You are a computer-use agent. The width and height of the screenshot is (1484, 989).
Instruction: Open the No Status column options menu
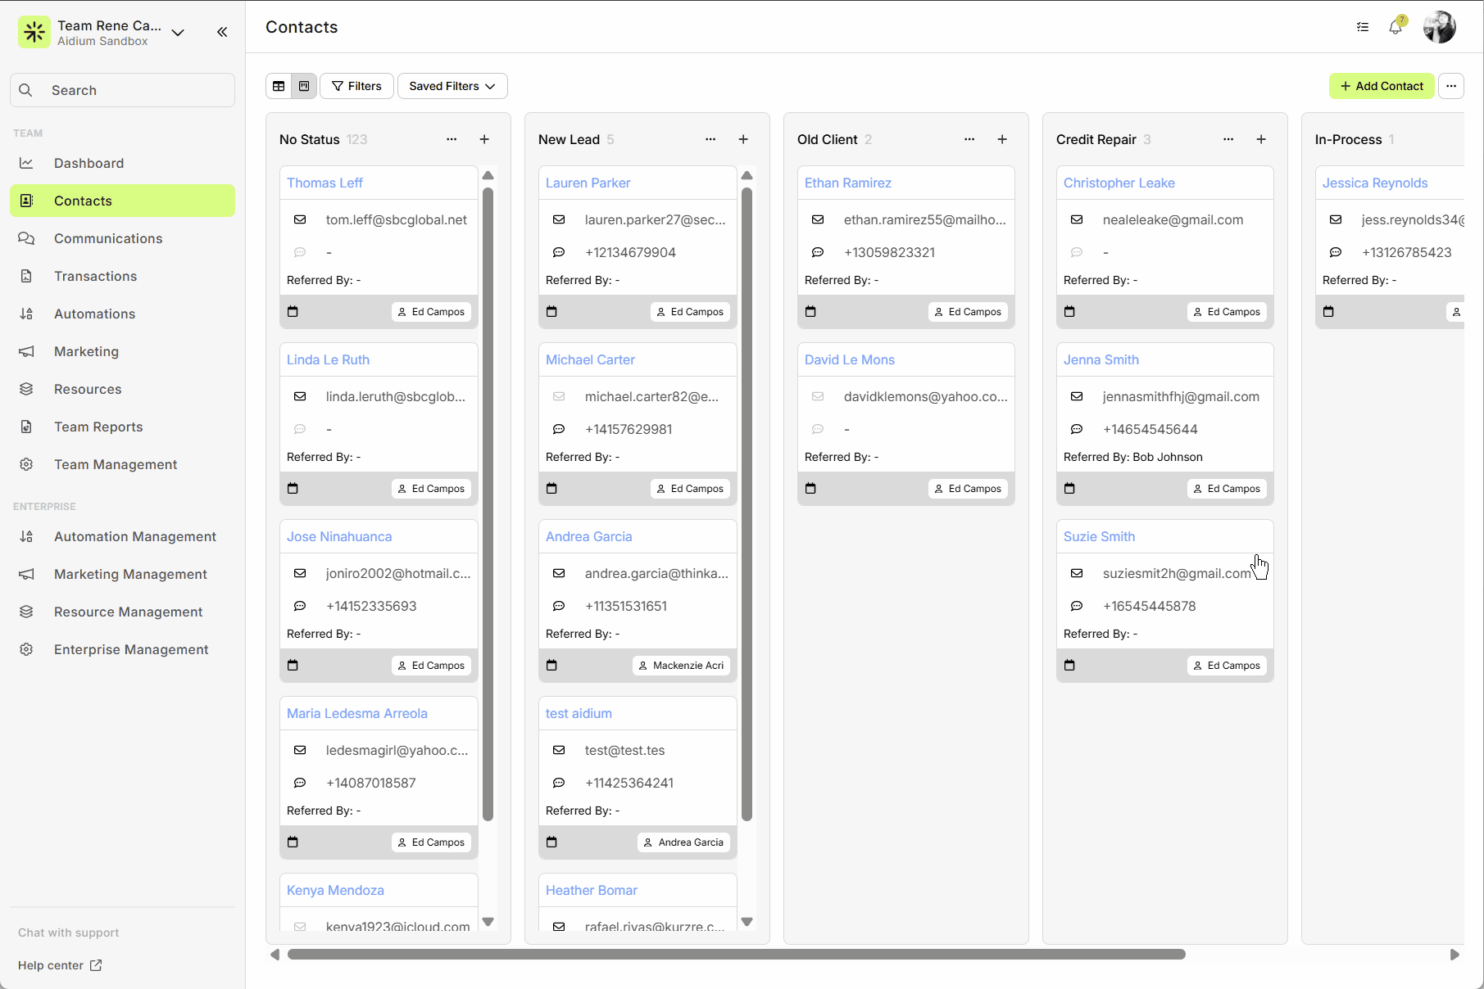(452, 139)
